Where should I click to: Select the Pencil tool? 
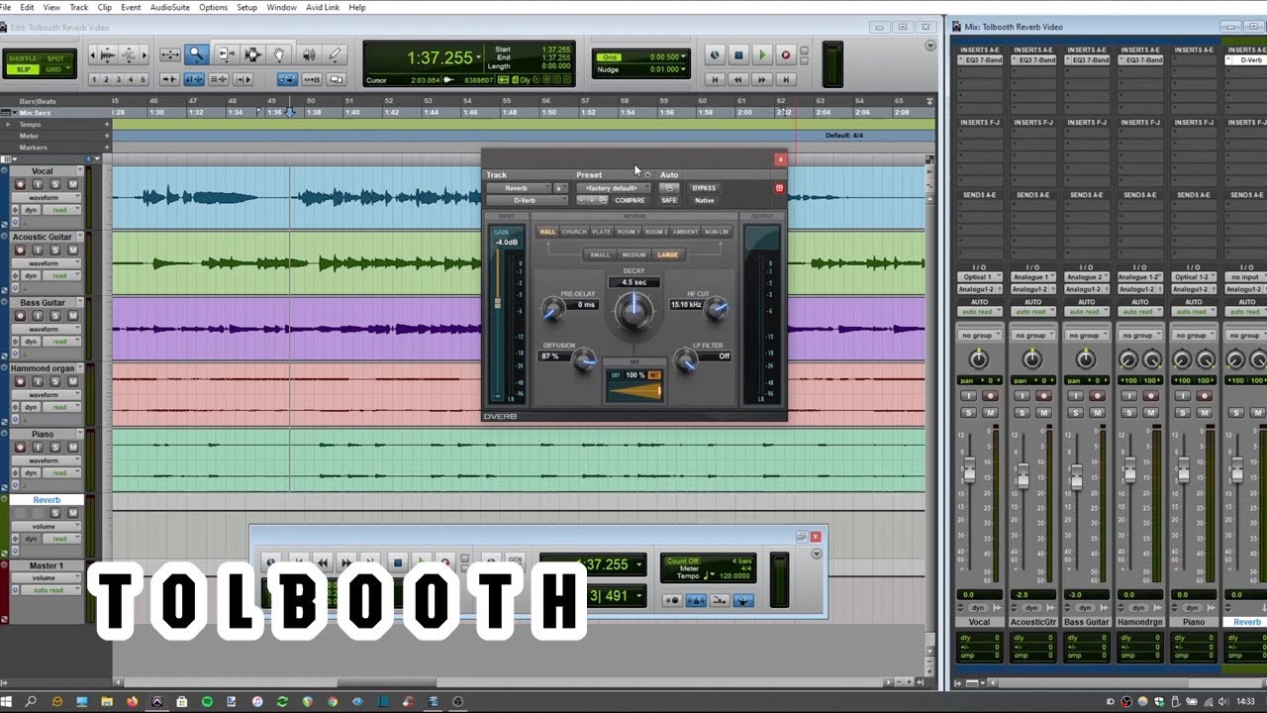(335, 54)
